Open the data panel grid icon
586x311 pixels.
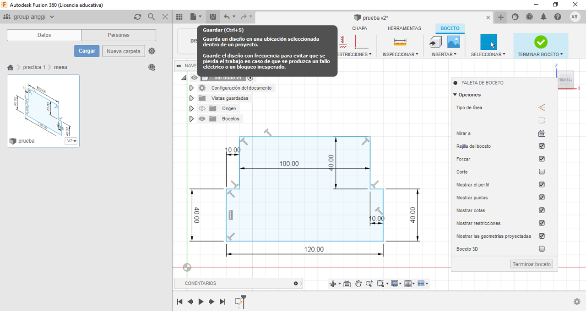tap(179, 17)
